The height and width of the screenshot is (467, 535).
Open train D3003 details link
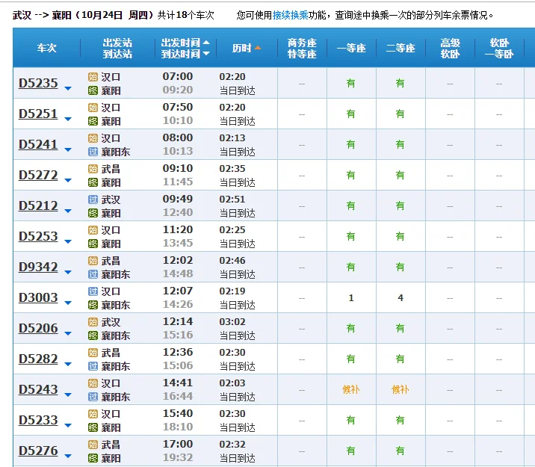(38, 298)
